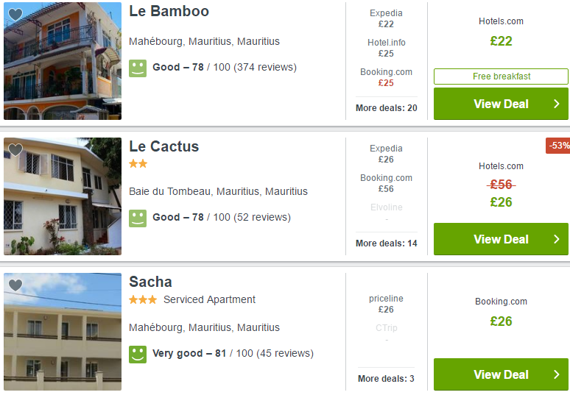
Task: Expand More deals: 20 for Le Bamboo
Action: pos(386,108)
